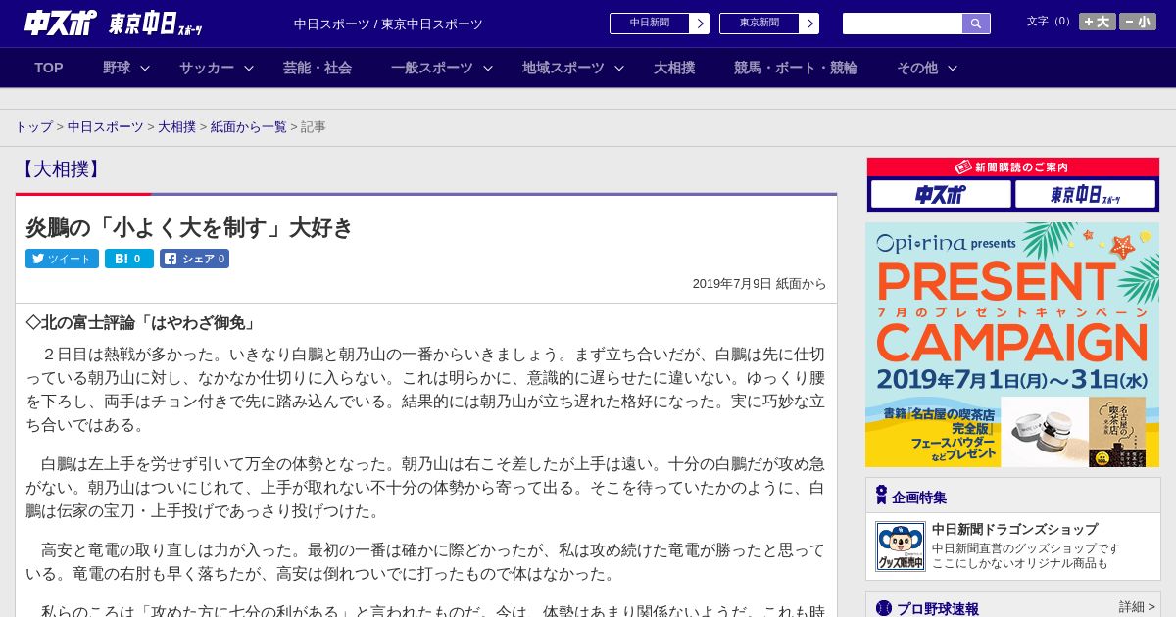The height and width of the screenshot is (617, 1176).
Task: Expand the サッカー dropdown chevron
Action: click(x=249, y=68)
